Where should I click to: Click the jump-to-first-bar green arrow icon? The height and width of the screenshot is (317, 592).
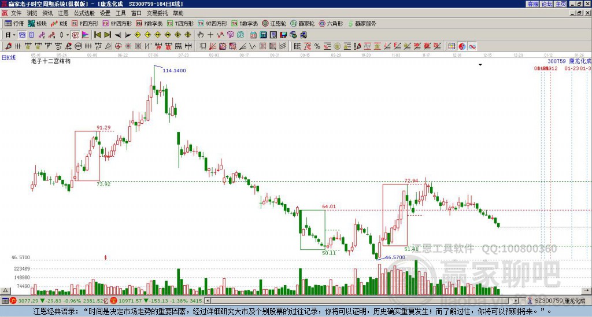coord(98,35)
